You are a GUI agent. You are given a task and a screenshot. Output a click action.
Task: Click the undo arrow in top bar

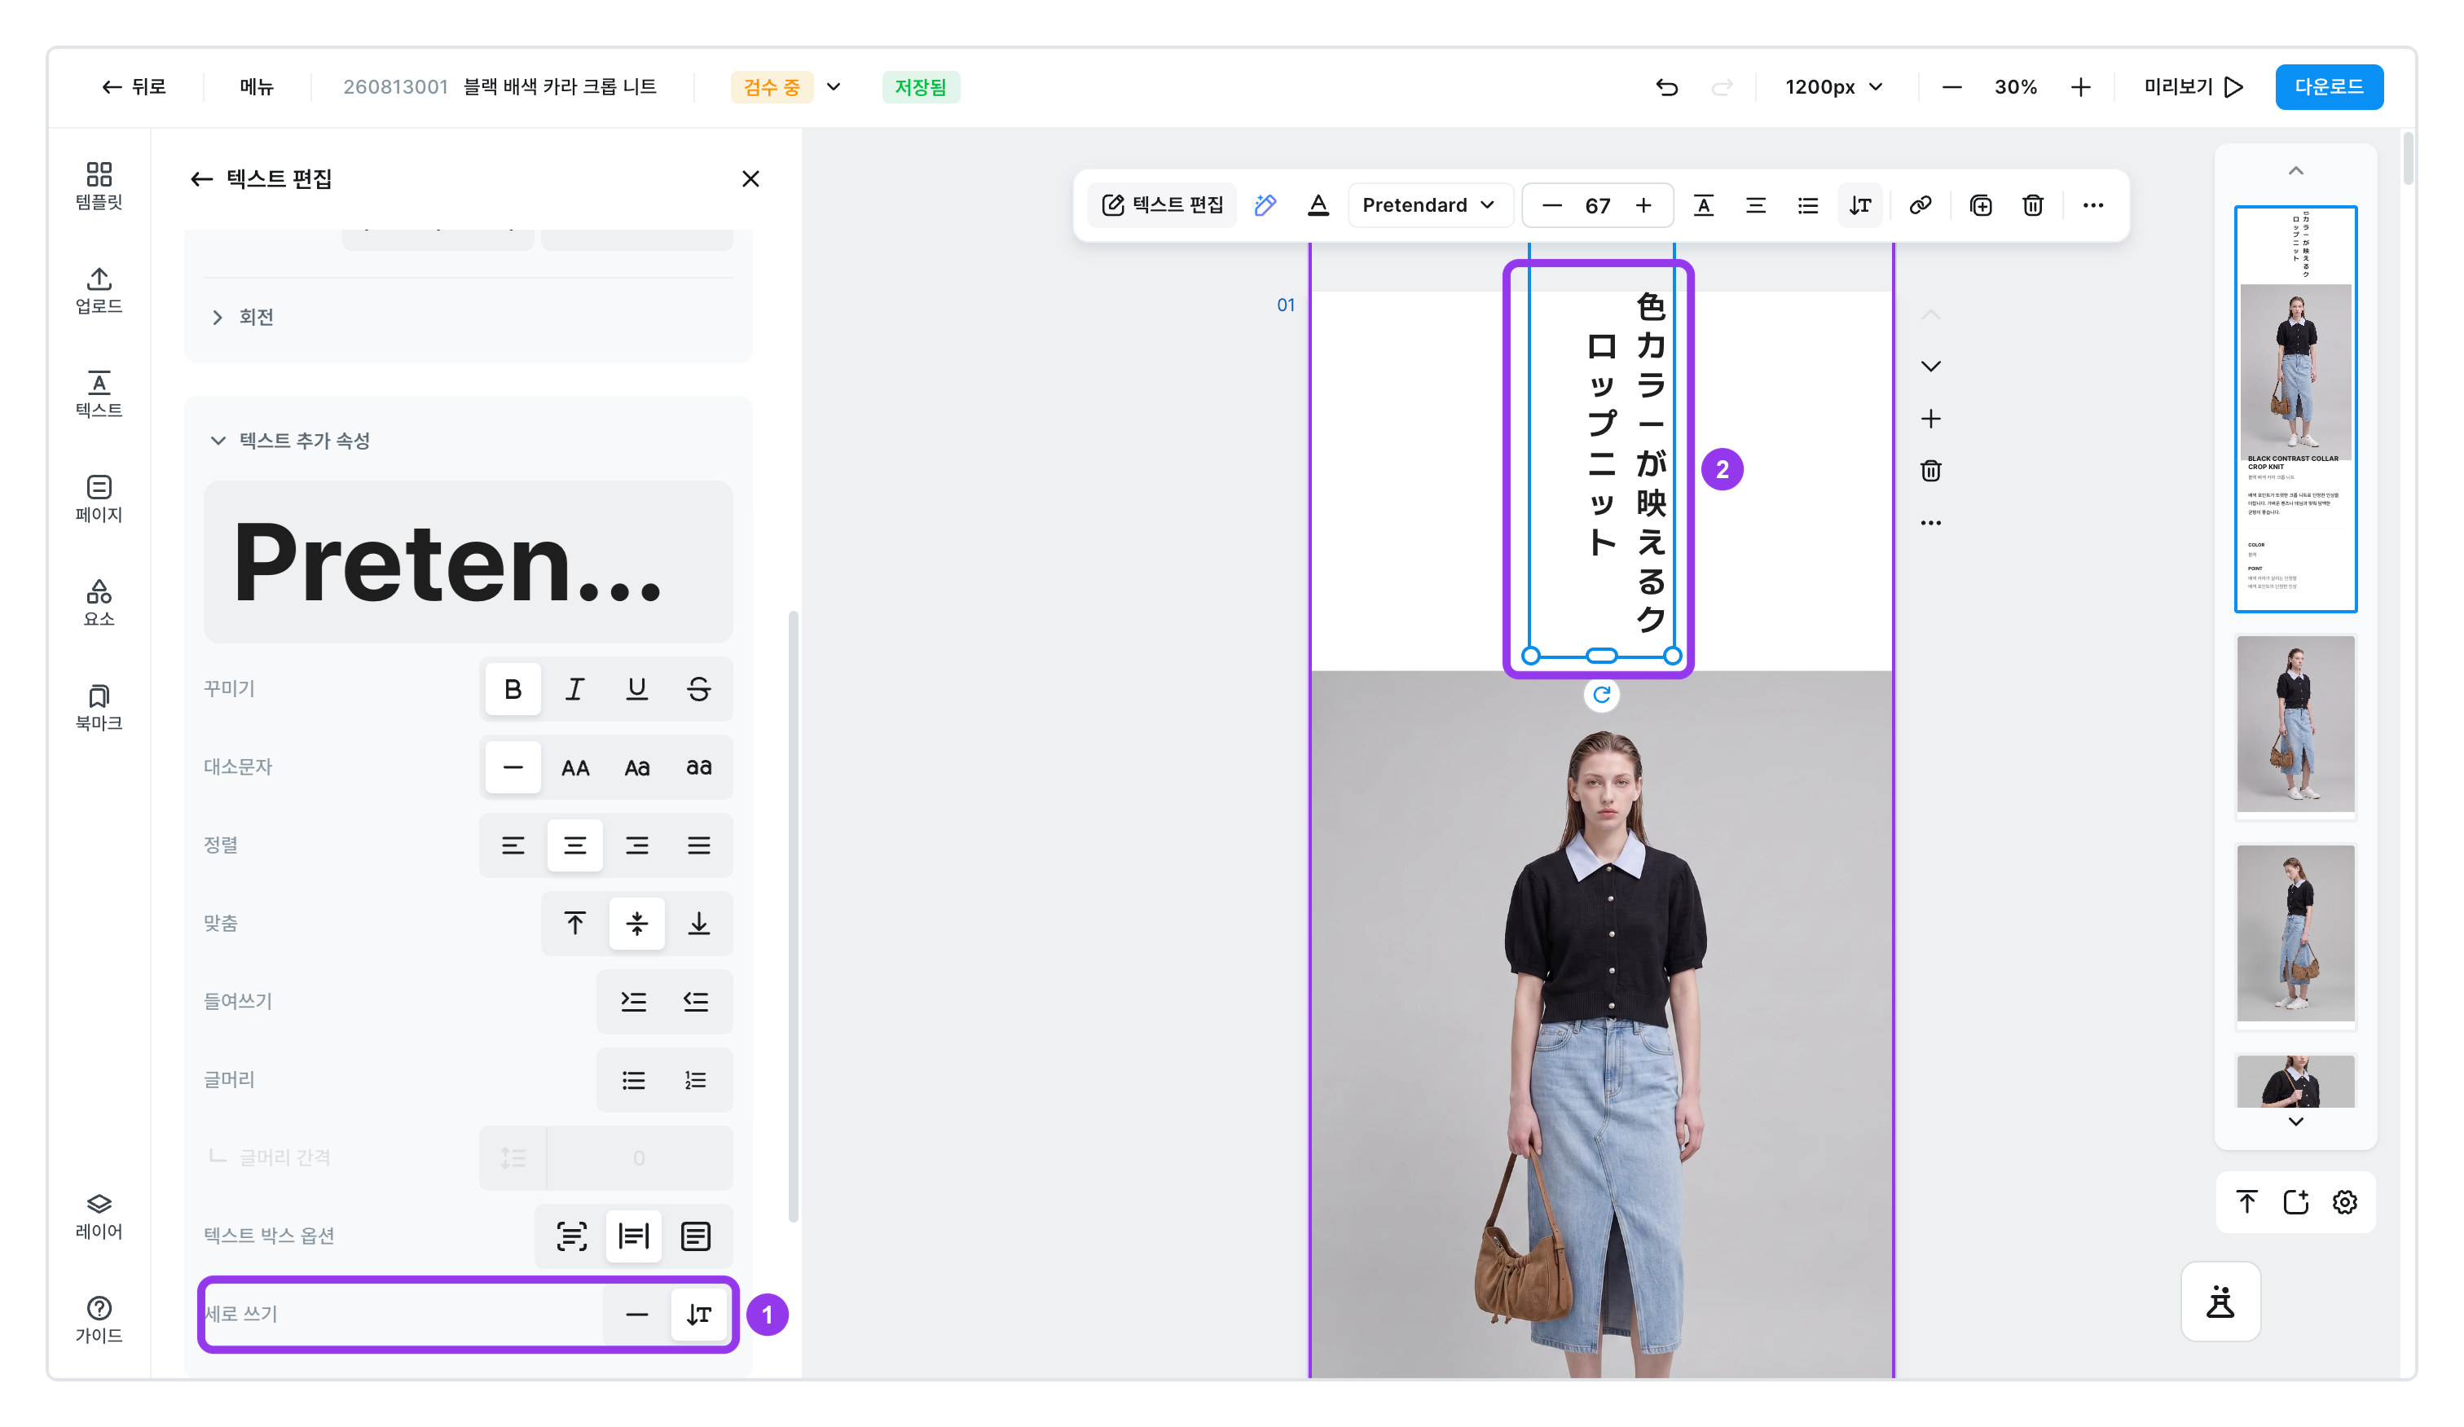pyautogui.click(x=1667, y=87)
